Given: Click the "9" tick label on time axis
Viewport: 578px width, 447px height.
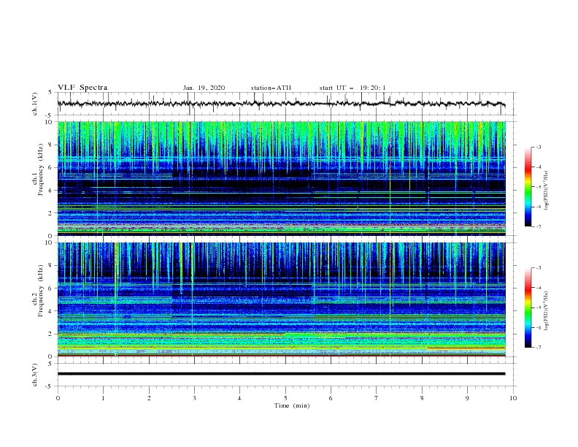Looking at the screenshot, I should click(467, 398).
